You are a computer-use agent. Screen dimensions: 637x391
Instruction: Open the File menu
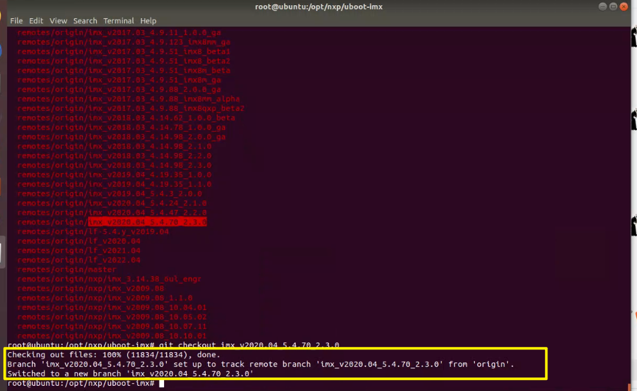pos(16,21)
